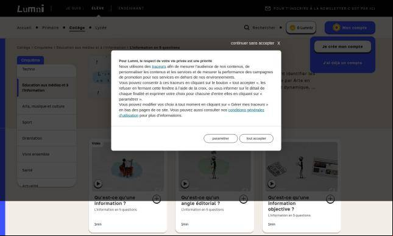Viewport: 393px width, 236px height.
Task: Open thumbnail of 'Qu'est-ce qu'une information objective ?'
Action: coord(302,166)
